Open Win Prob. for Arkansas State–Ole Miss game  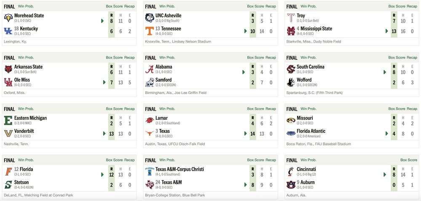[x=26, y=57]
